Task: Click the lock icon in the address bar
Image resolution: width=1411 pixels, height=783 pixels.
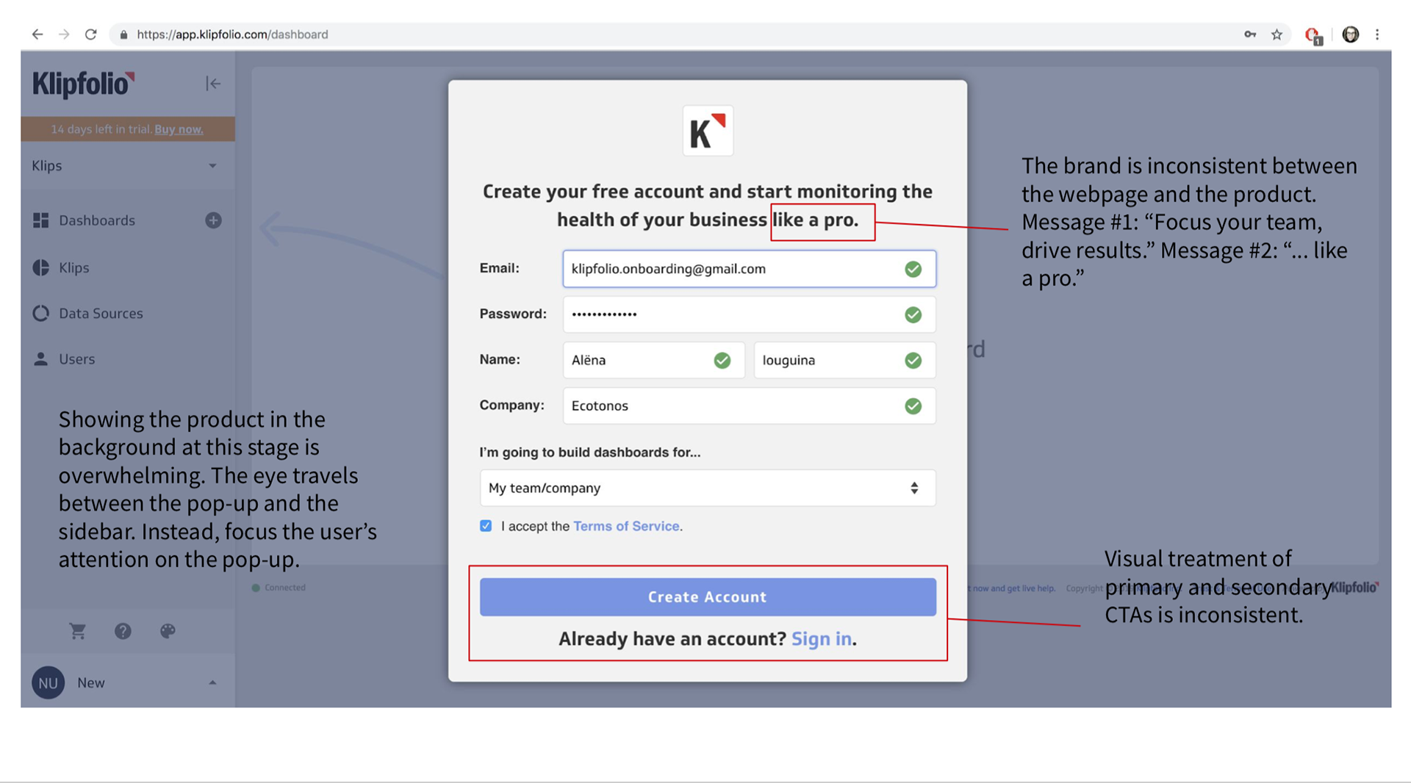Action: (123, 35)
